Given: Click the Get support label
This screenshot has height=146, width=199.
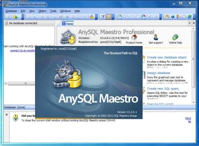Looking at the screenshot, I should (x=156, y=43).
